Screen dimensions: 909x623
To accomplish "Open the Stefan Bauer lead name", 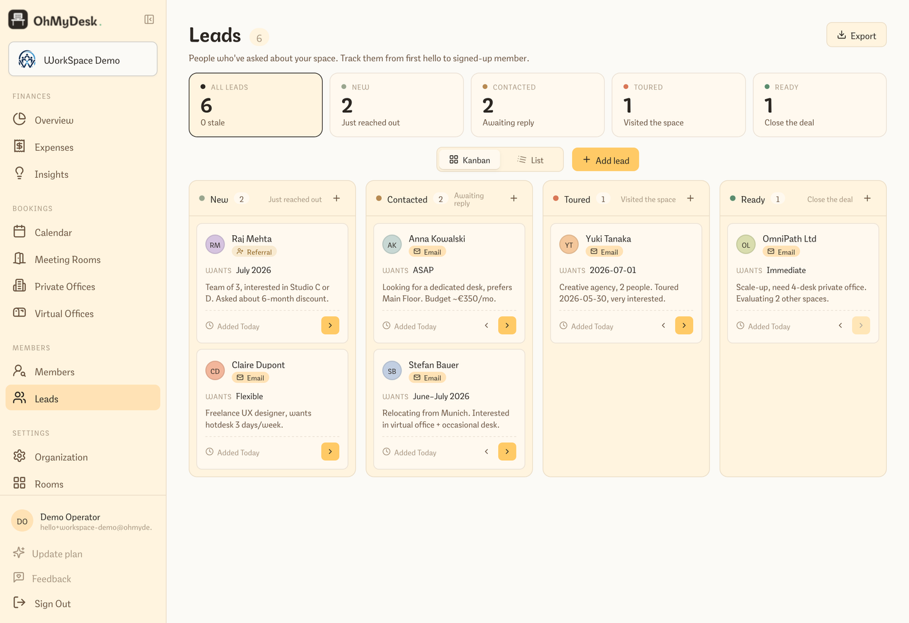I will (434, 364).
